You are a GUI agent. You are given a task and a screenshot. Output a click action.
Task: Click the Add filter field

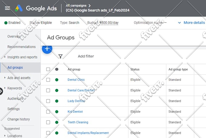coord(86,56)
